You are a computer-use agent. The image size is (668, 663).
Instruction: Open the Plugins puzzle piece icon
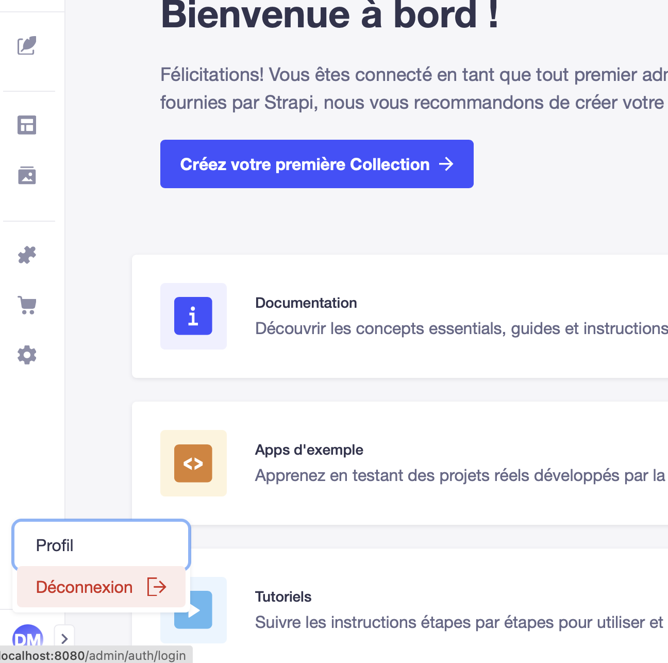(x=27, y=255)
